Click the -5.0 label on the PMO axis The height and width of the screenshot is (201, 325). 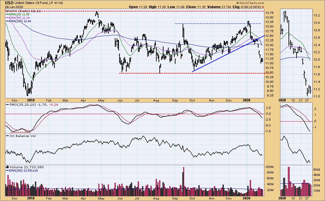(269, 125)
